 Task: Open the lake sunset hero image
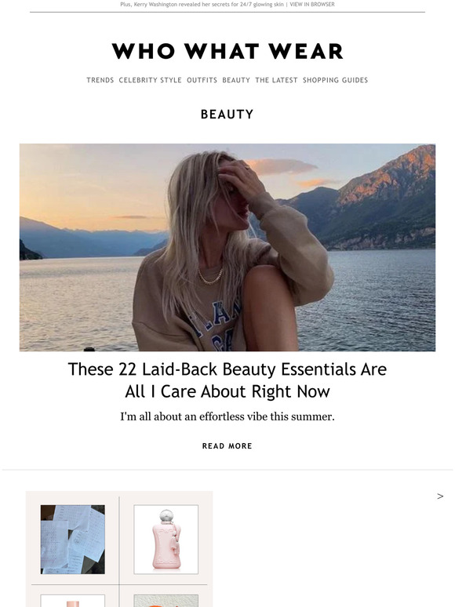pos(227,247)
